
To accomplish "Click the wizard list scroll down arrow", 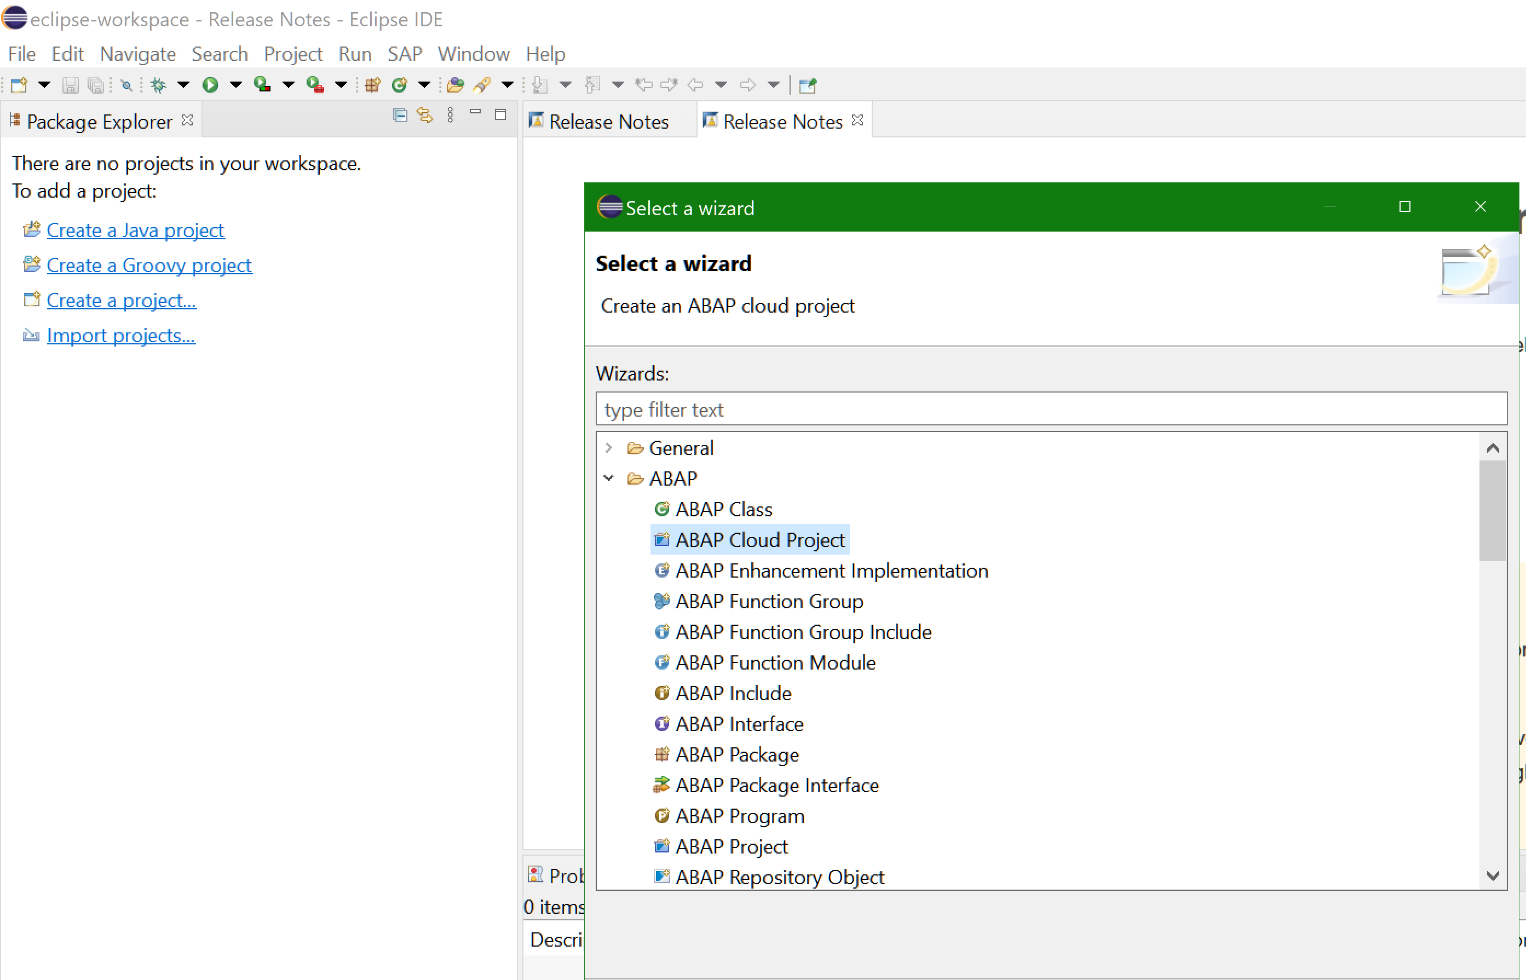I will tap(1493, 875).
